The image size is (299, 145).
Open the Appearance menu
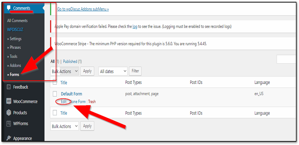22,139
